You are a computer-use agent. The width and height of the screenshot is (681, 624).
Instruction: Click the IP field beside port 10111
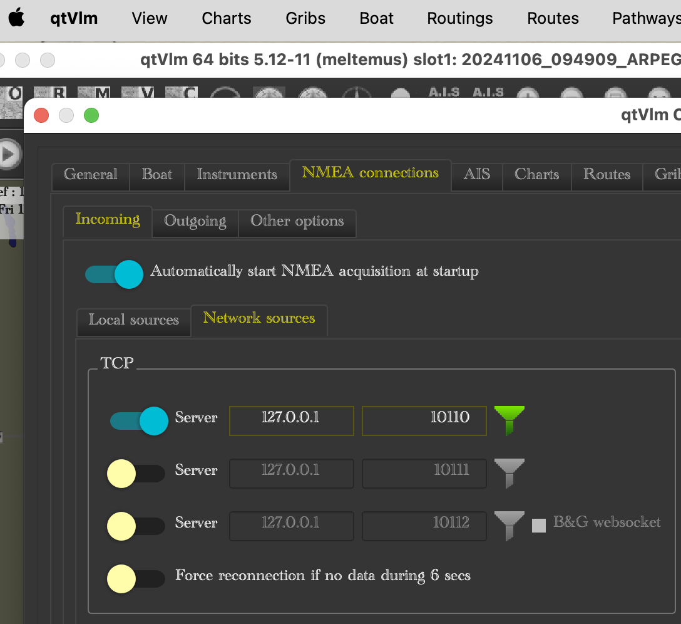pyautogui.click(x=292, y=473)
